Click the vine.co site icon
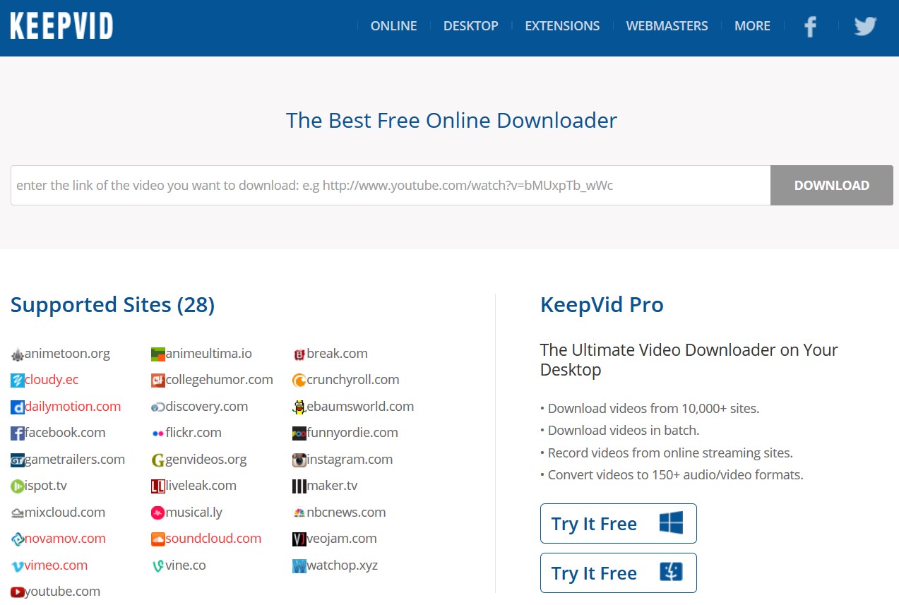Screen dimensions: 899x605 (158, 566)
